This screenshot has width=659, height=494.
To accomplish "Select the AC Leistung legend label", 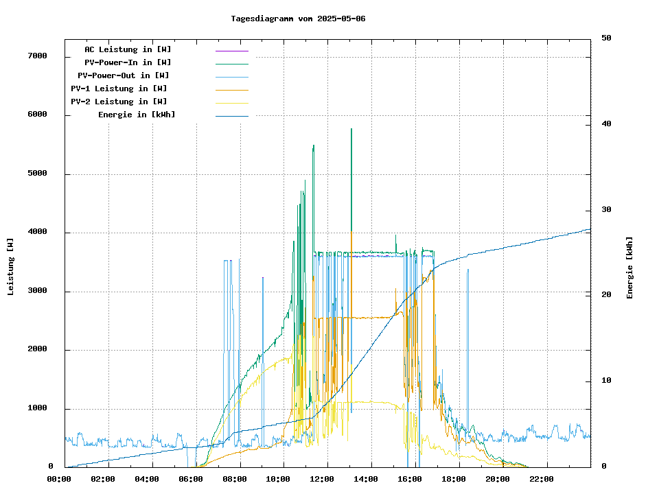I will pyautogui.click(x=128, y=49).
